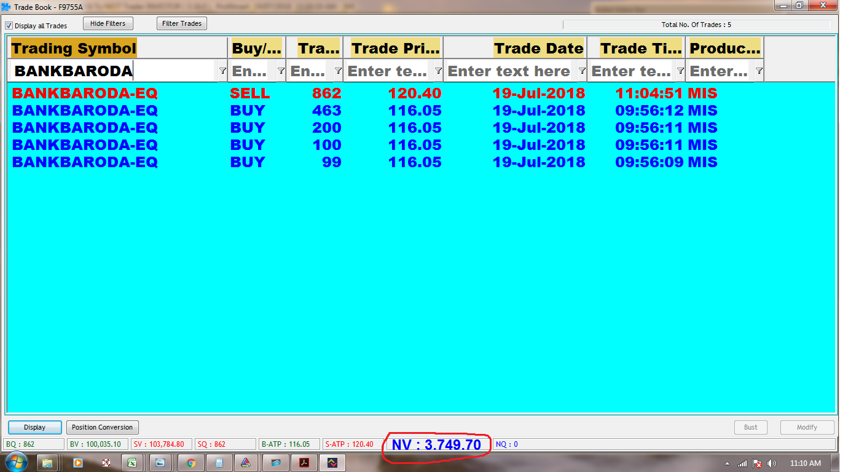Open the volume speaker tray icon
This screenshot has width=848, height=472.
click(x=772, y=463)
